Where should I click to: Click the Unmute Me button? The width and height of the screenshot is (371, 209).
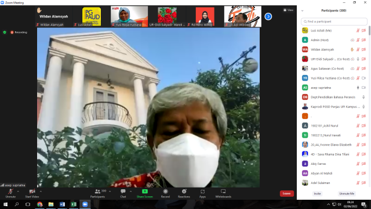347,193
